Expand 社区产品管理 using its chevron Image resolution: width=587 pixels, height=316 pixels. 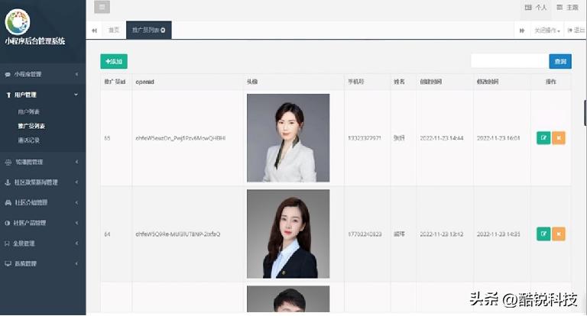pos(76,223)
